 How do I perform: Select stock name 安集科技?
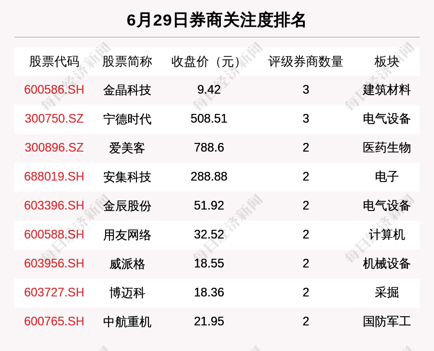[127, 177]
